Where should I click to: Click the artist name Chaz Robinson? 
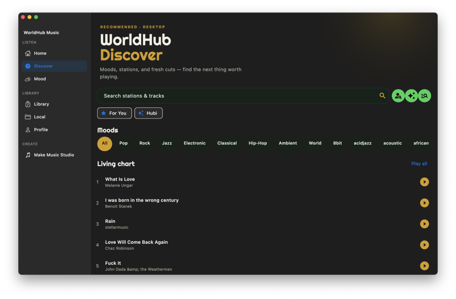119,248
